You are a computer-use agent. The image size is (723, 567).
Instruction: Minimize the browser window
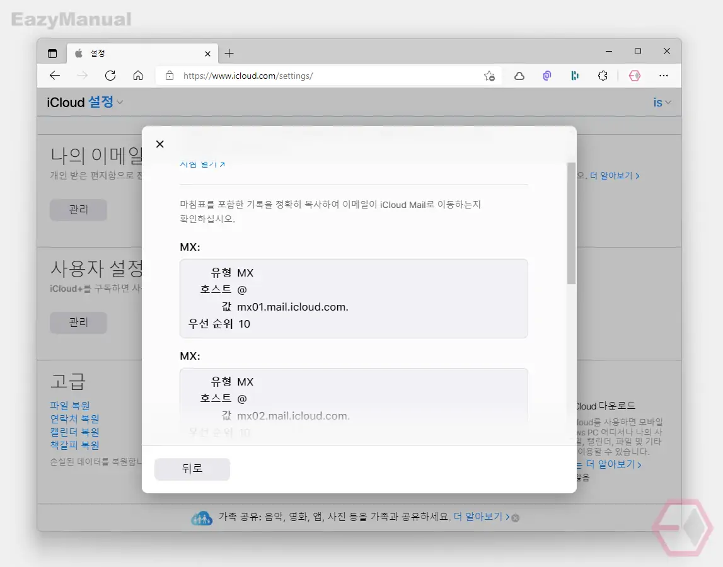(x=609, y=51)
